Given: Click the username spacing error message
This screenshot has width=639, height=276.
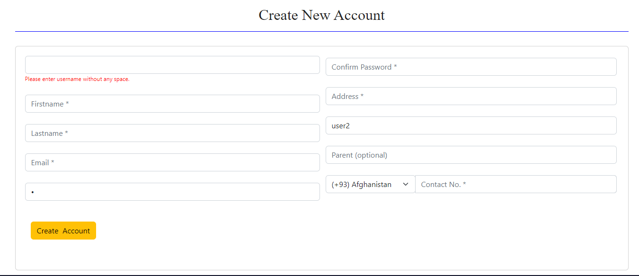Looking at the screenshot, I should coord(77,79).
